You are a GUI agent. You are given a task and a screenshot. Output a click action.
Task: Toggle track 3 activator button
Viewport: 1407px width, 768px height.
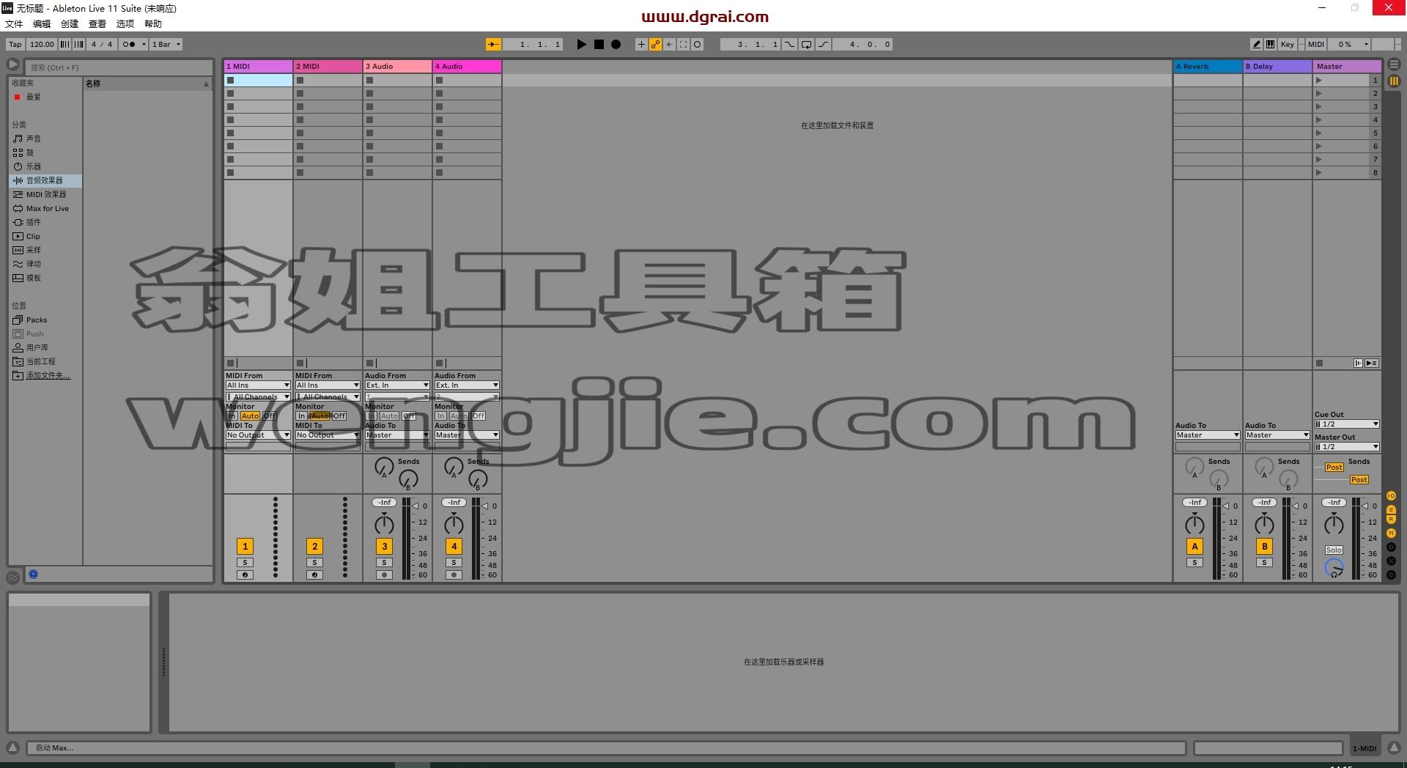pos(384,546)
